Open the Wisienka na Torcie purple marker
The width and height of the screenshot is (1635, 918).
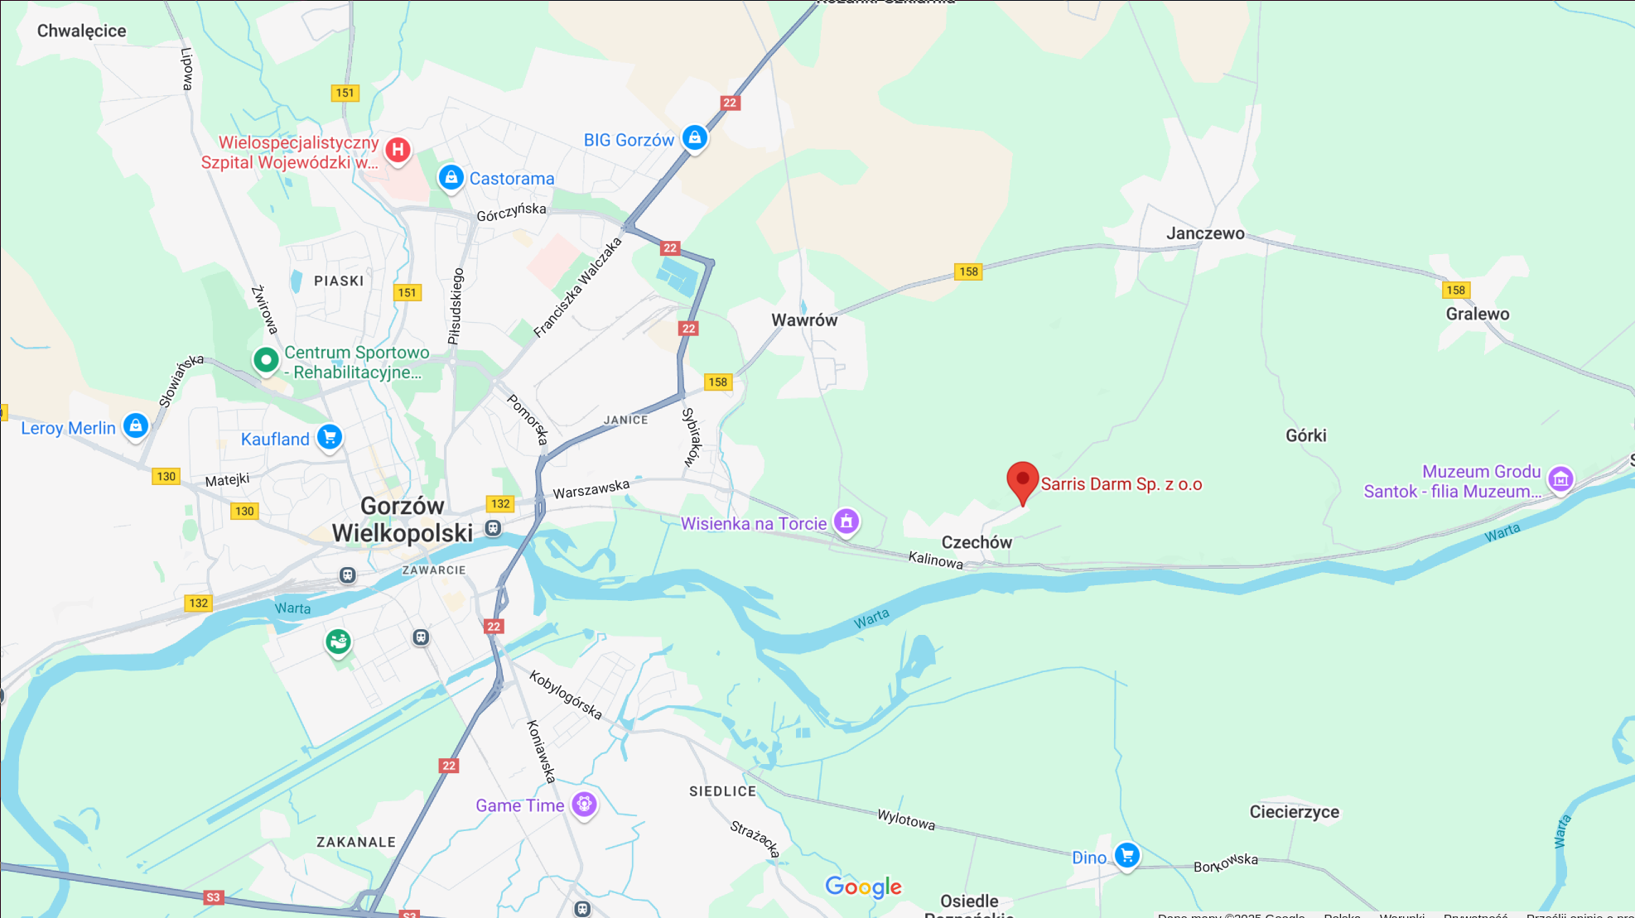[846, 523]
